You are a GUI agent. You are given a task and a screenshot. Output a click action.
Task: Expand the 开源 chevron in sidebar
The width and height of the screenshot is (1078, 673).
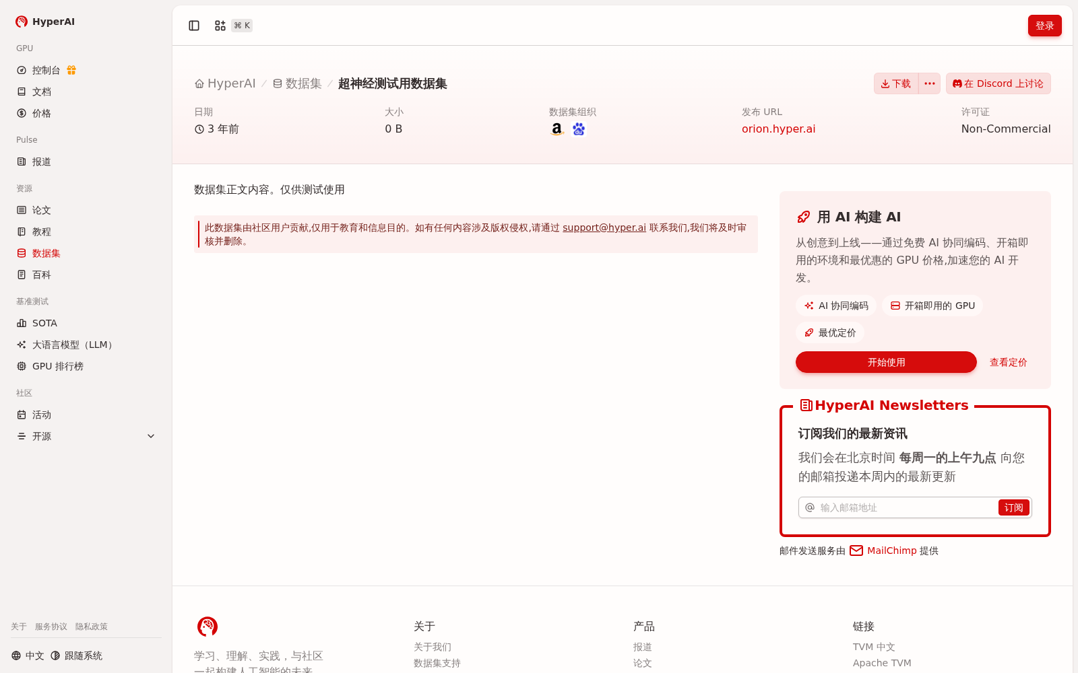tap(151, 436)
